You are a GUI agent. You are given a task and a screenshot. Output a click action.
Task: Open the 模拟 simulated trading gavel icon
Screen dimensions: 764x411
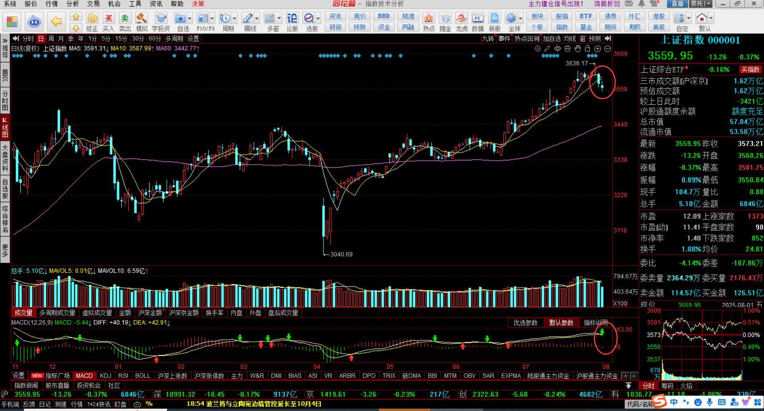142,22
